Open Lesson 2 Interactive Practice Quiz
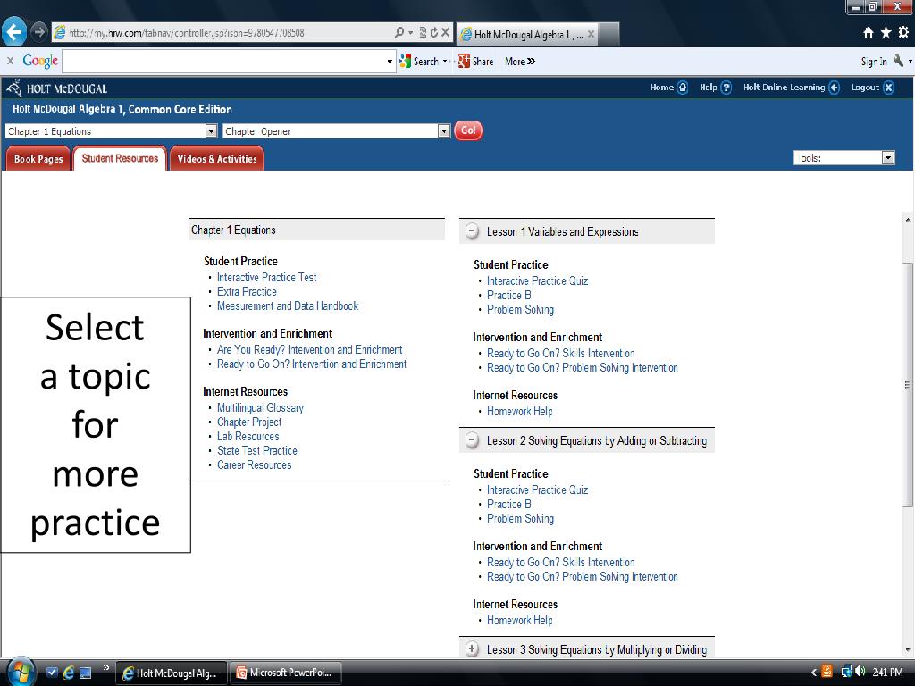This screenshot has height=686, width=915. [537, 490]
